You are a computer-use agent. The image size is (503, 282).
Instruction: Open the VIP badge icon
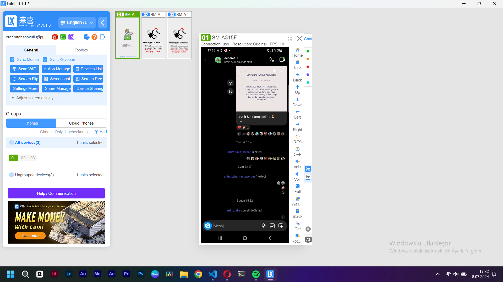55,37
